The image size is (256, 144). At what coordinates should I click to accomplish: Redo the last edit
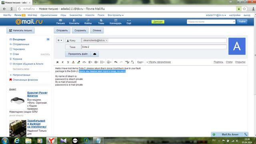tap(121, 62)
